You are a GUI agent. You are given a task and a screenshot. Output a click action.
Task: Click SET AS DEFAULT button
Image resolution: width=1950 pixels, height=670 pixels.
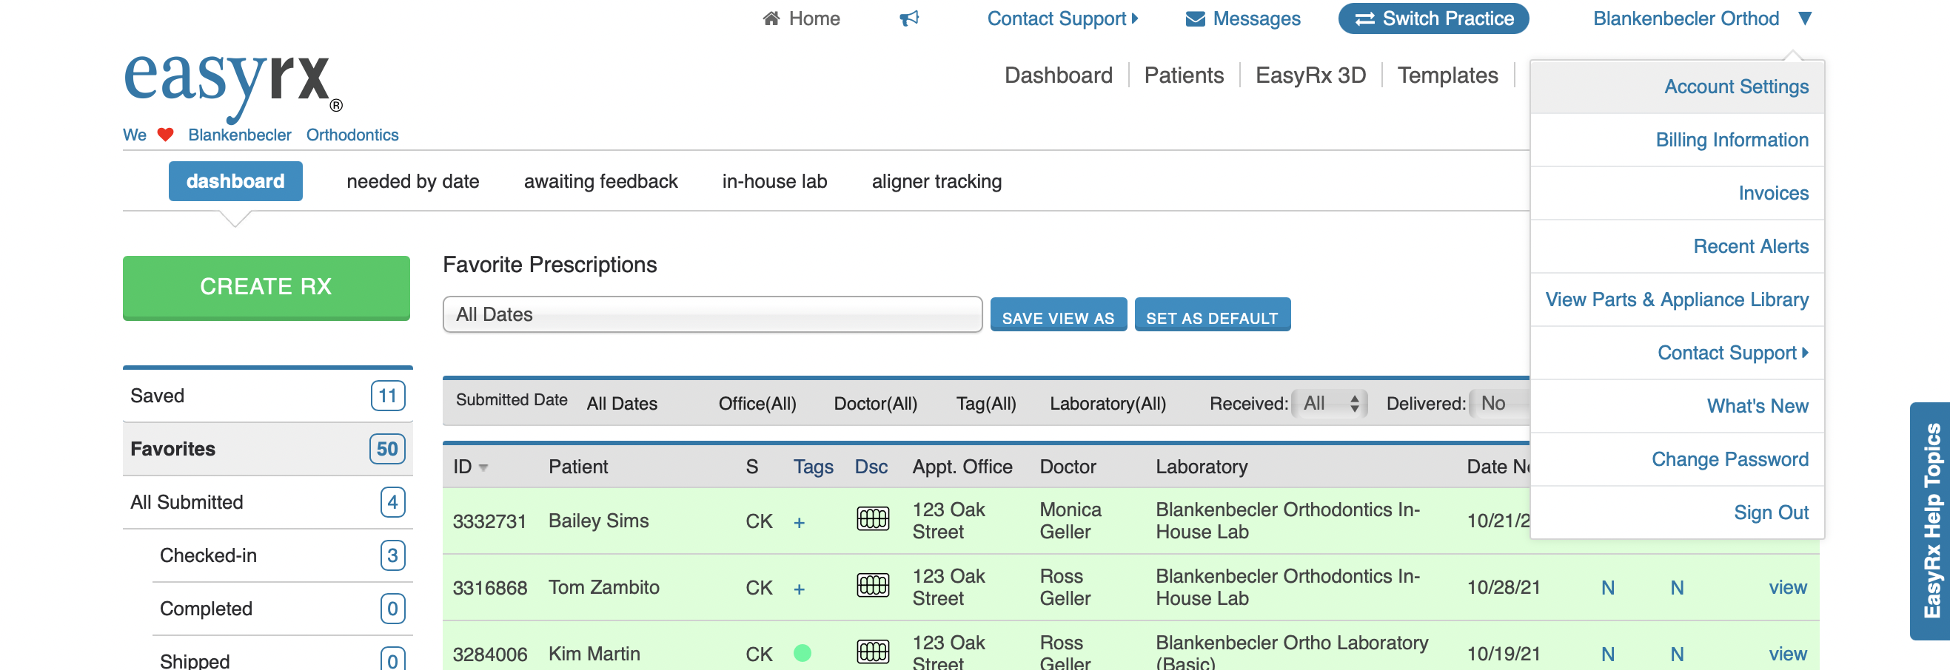pos(1212,314)
